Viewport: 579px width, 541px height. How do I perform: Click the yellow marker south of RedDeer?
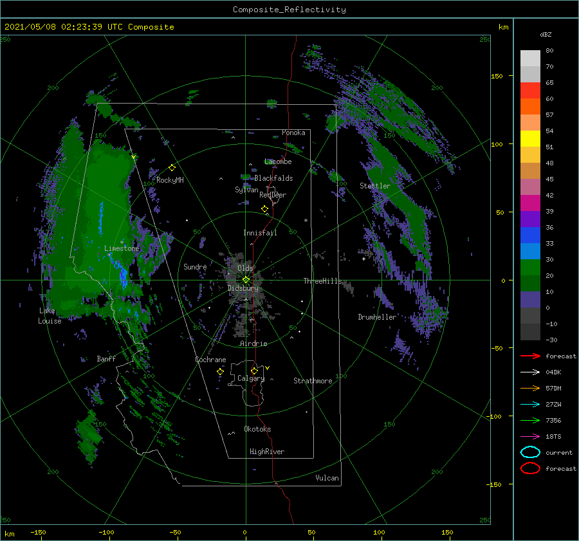point(264,209)
